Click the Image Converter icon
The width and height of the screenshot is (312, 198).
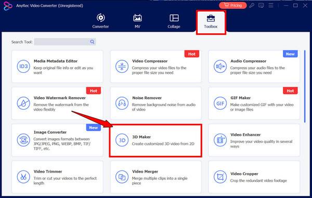pyautogui.click(x=23, y=140)
